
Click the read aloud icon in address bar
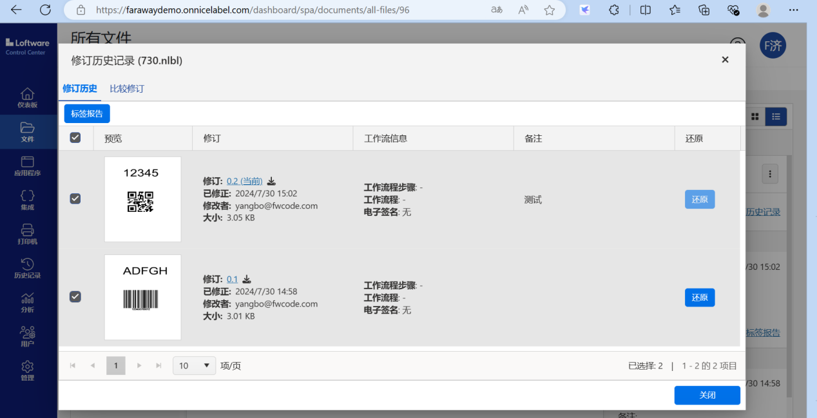tap(523, 10)
